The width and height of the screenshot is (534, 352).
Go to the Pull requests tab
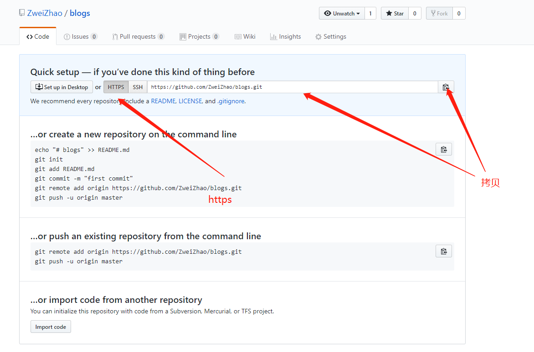coord(138,36)
